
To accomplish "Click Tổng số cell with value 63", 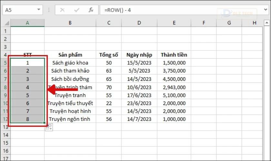I will pos(109,71).
